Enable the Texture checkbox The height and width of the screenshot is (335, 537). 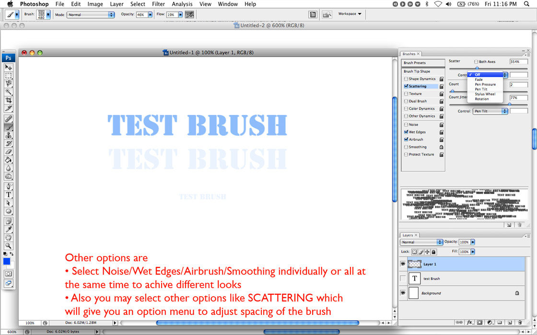click(406, 94)
